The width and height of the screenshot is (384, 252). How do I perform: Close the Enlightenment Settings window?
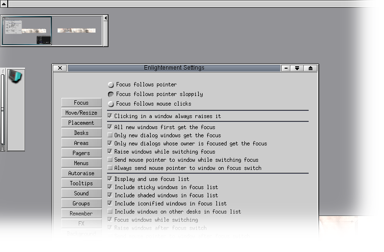tap(60, 68)
